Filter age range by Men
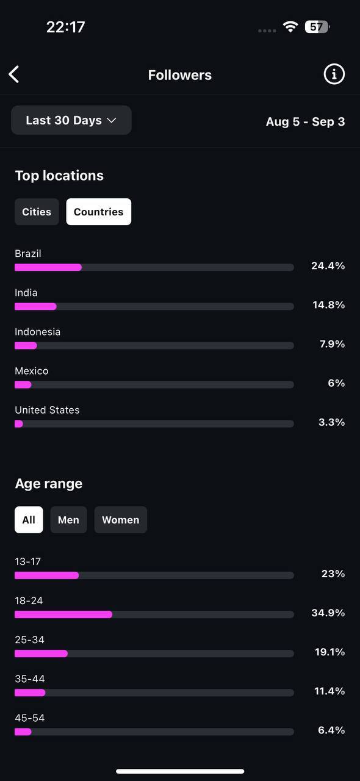 click(68, 520)
